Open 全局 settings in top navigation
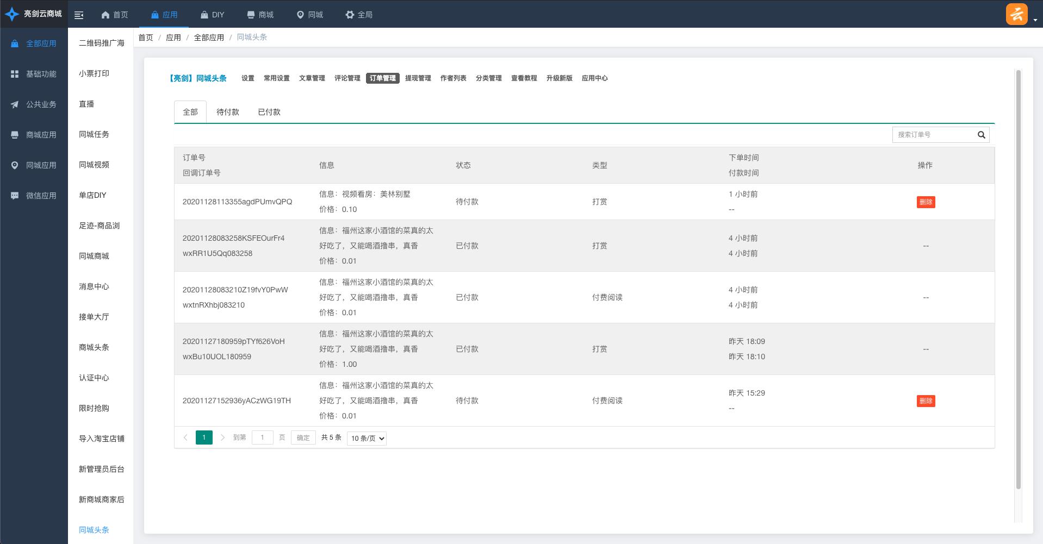 (359, 15)
